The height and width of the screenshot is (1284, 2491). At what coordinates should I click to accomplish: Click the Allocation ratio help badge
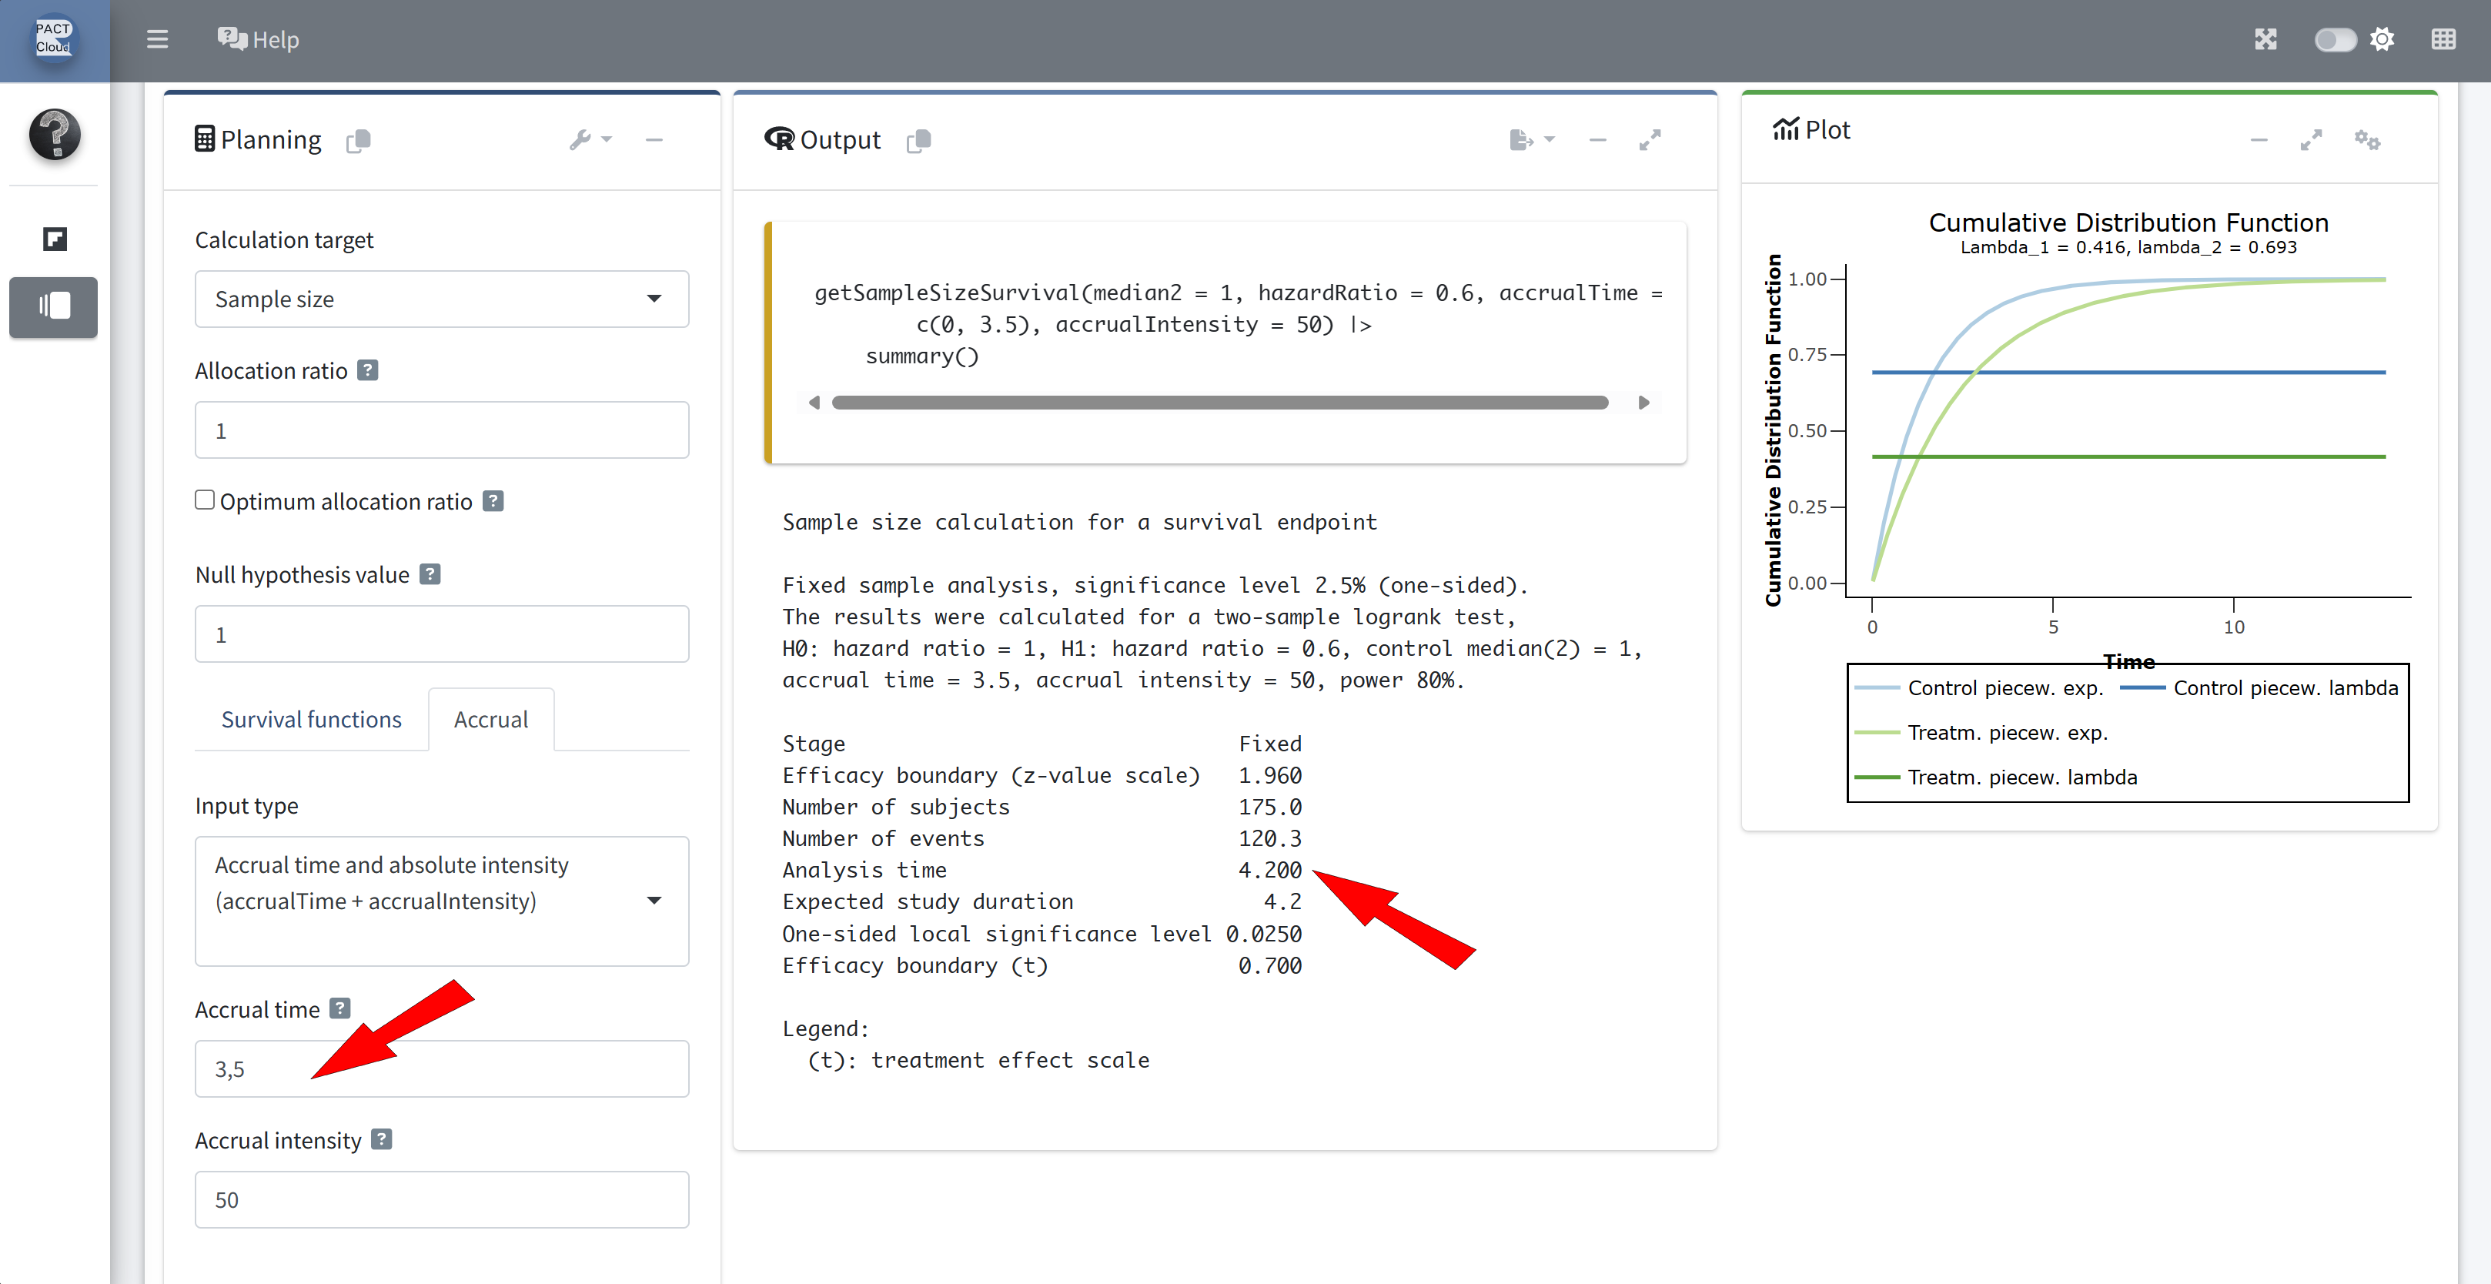coord(367,370)
